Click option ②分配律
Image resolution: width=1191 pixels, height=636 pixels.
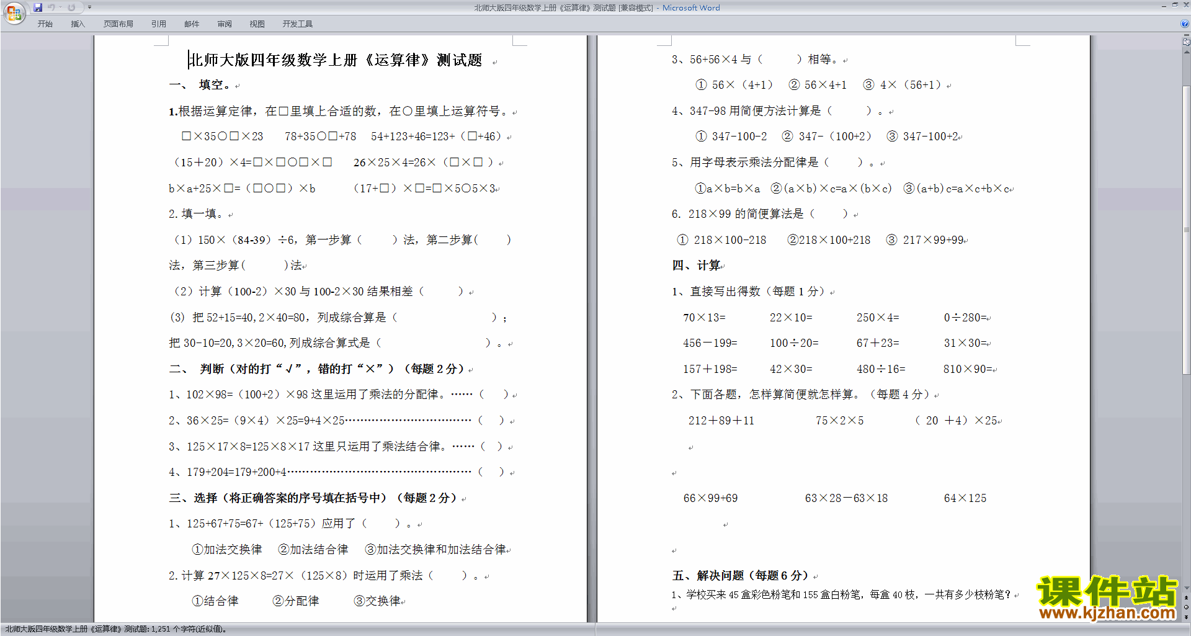tap(296, 601)
